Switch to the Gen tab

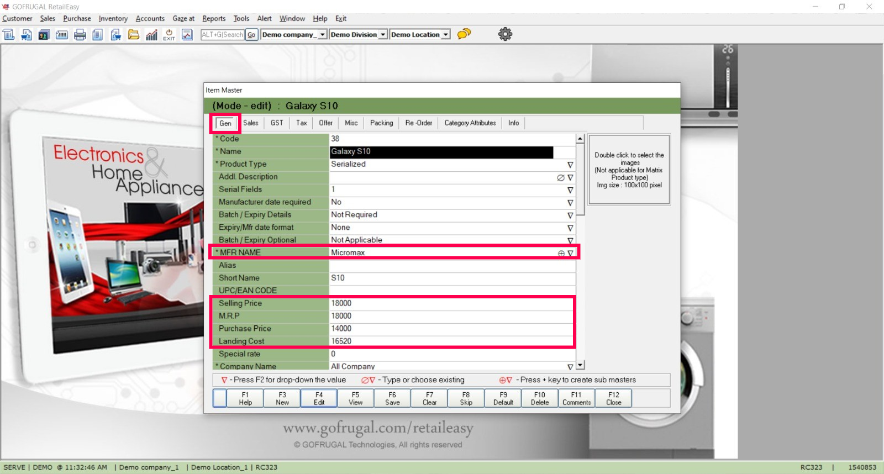[225, 123]
